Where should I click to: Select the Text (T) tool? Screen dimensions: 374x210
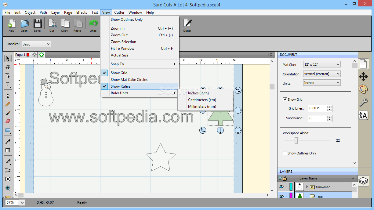[8, 84]
